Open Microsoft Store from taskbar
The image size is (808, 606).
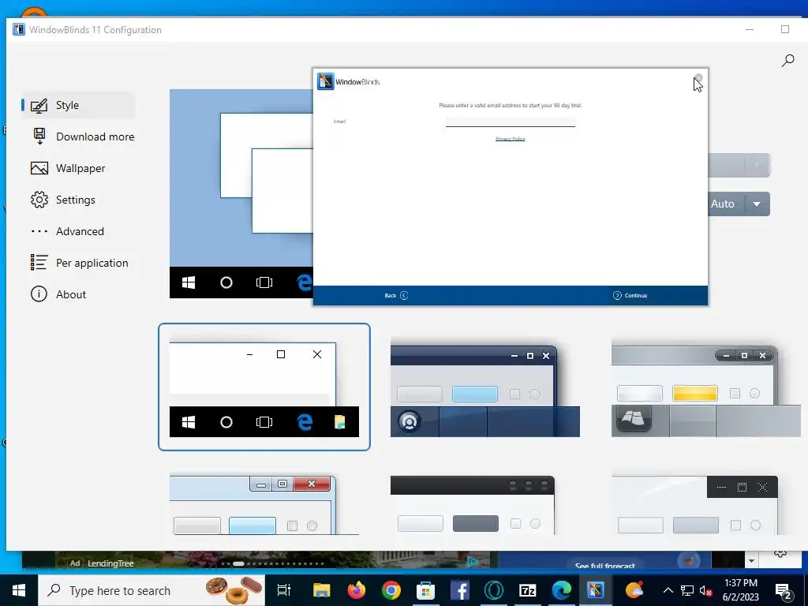[x=425, y=590]
